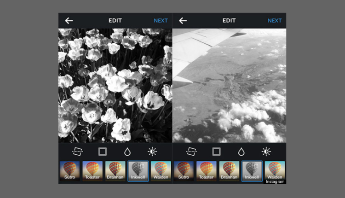The height and width of the screenshot is (198, 345).
Task: Toggle frame border on right screen
Action: 216,151
